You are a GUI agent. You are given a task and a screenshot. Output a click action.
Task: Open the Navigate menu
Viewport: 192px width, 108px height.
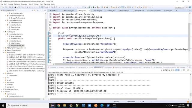click(x=24, y=4)
